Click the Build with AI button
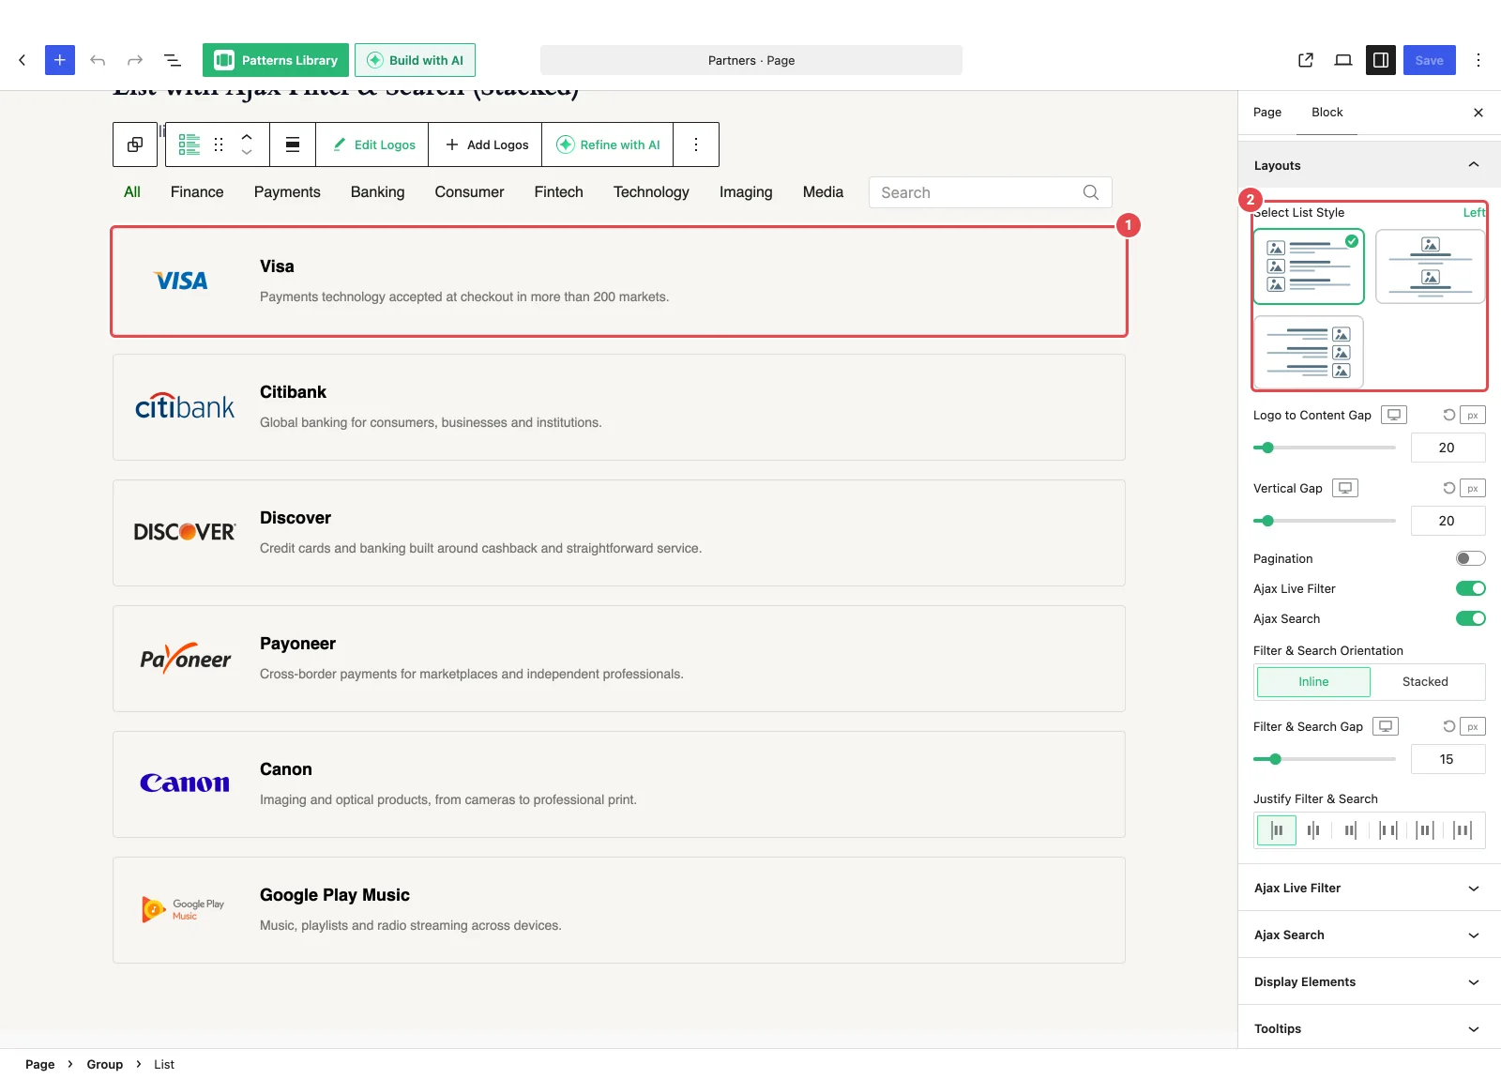1501x1079 pixels. coord(415,60)
